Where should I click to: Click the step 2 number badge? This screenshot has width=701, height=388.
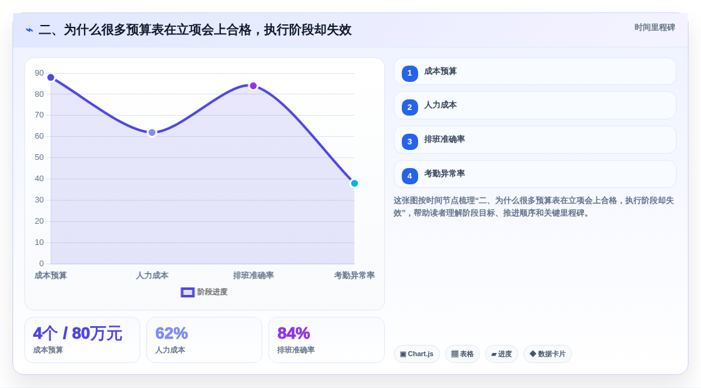(409, 107)
